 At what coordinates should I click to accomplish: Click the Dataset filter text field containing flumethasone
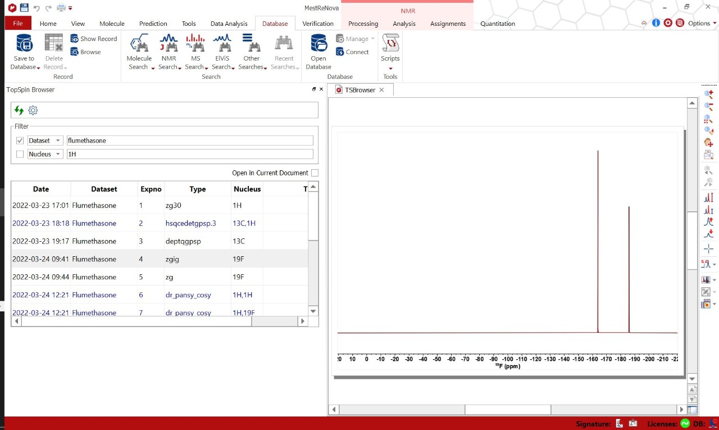[x=190, y=141]
